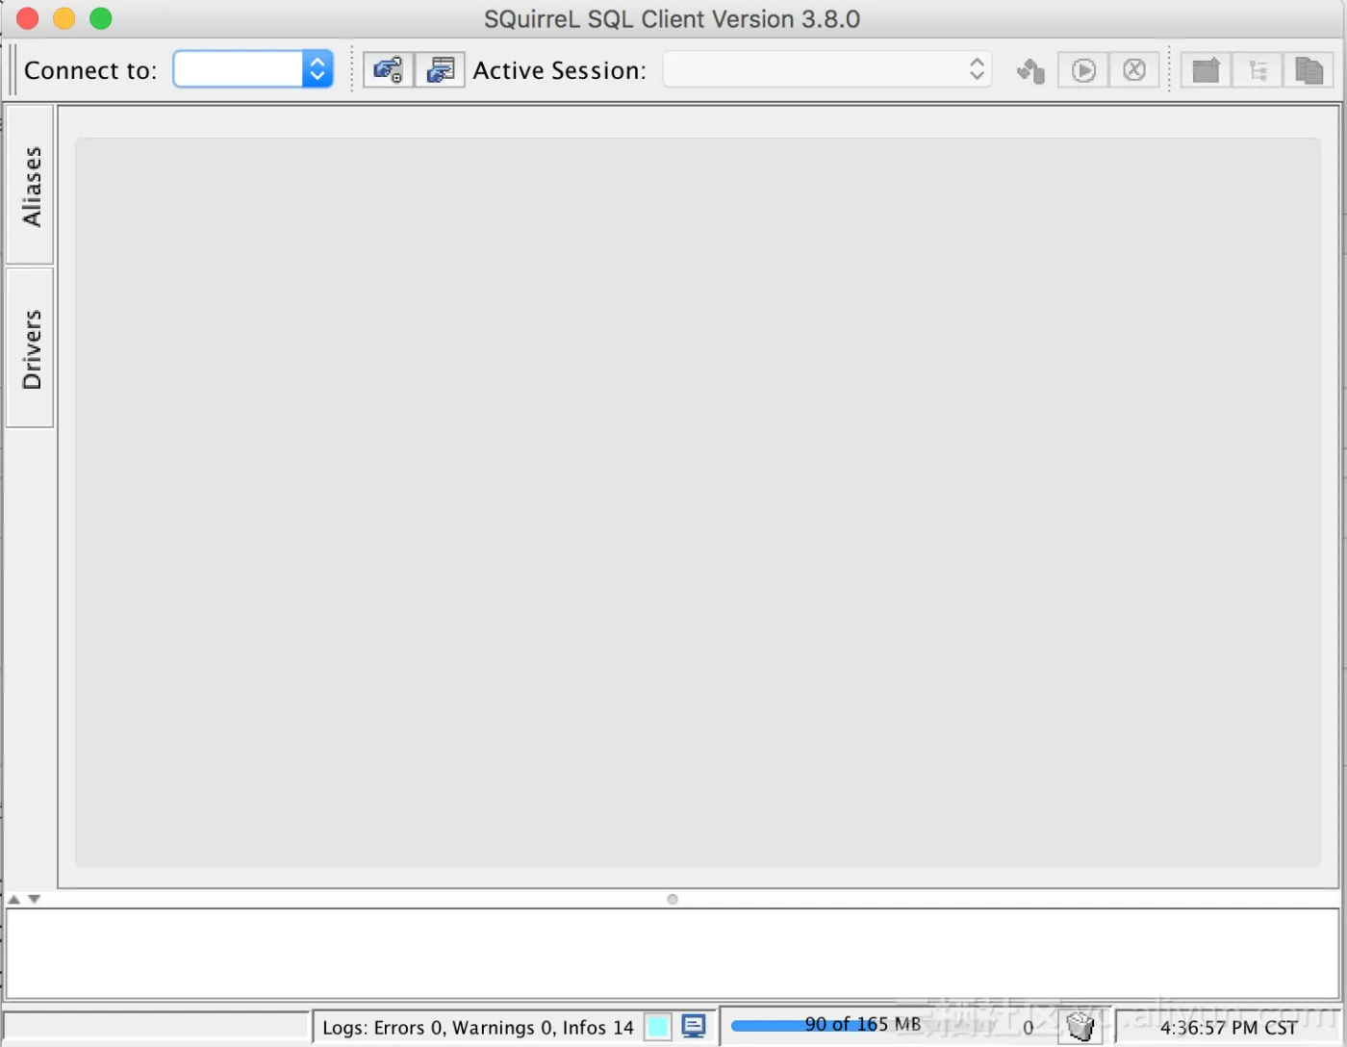
Task: Open the Active Session dropdown
Action: click(x=827, y=69)
